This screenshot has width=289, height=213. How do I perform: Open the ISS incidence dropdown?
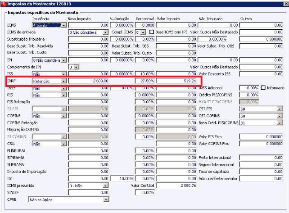tap(64, 74)
